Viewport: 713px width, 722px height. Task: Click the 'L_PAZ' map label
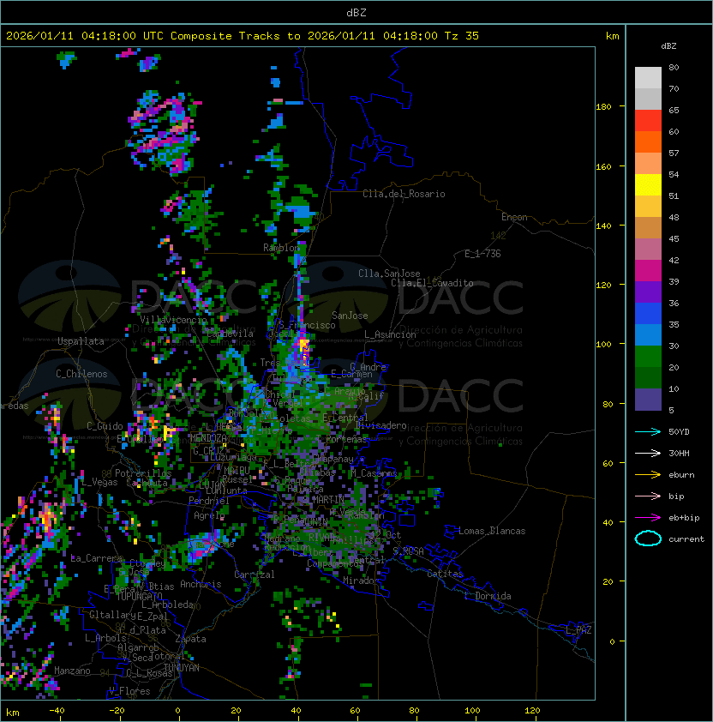point(578,630)
